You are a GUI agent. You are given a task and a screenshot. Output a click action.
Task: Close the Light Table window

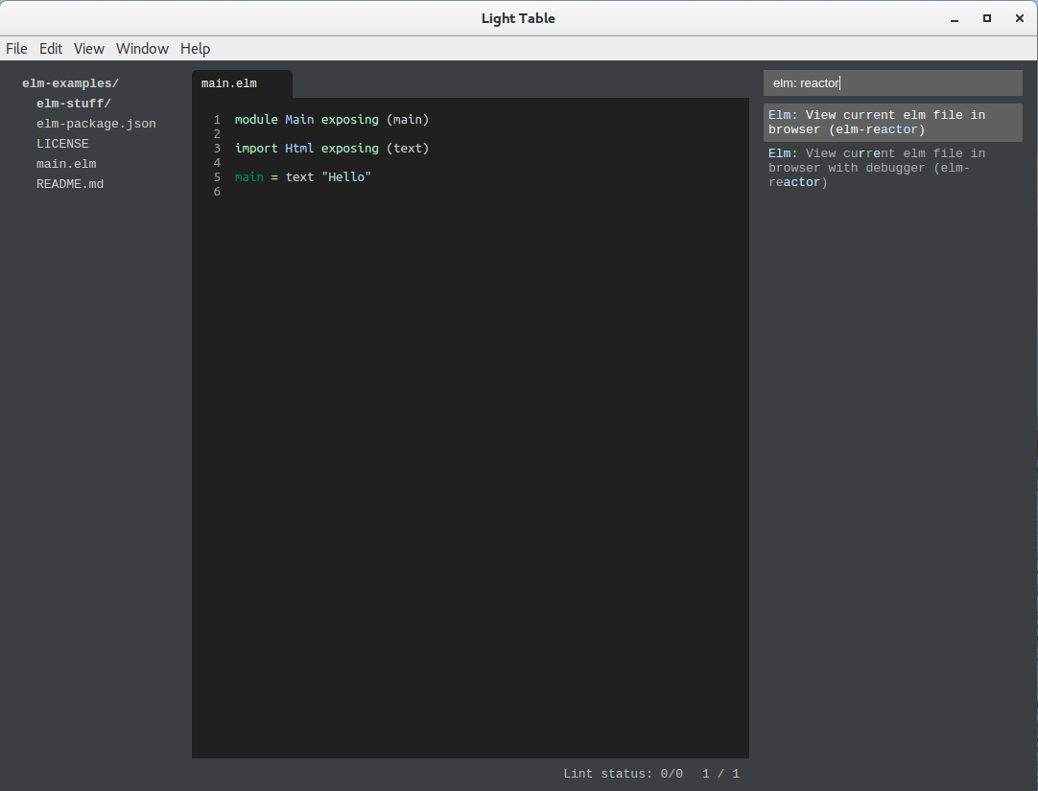click(1020, 18)
